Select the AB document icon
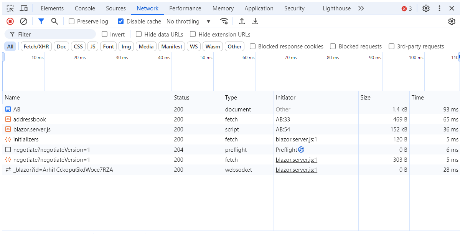This screenshot has width=460, height=234. pos(8,110)
